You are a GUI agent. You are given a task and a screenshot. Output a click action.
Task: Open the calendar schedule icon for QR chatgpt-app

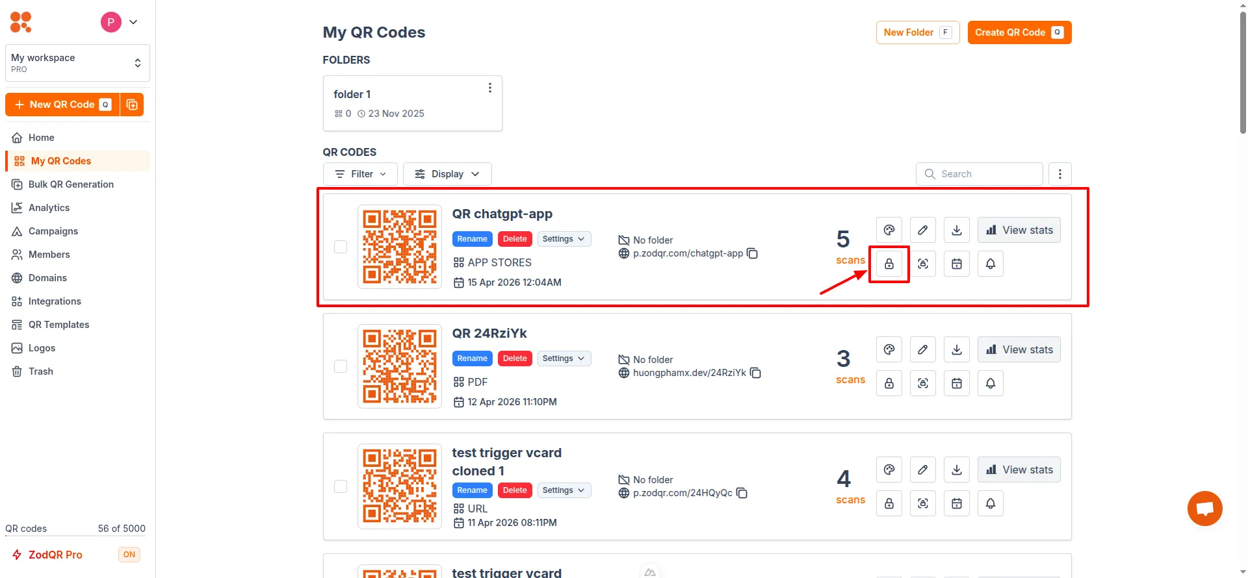(x=957, y=264)
